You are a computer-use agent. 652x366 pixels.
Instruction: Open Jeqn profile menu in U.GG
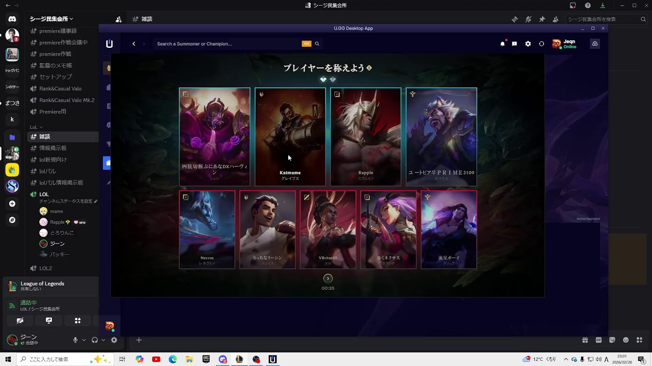[564, 44]
